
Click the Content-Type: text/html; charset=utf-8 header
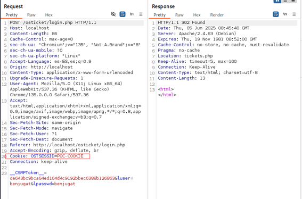(208, 73)
